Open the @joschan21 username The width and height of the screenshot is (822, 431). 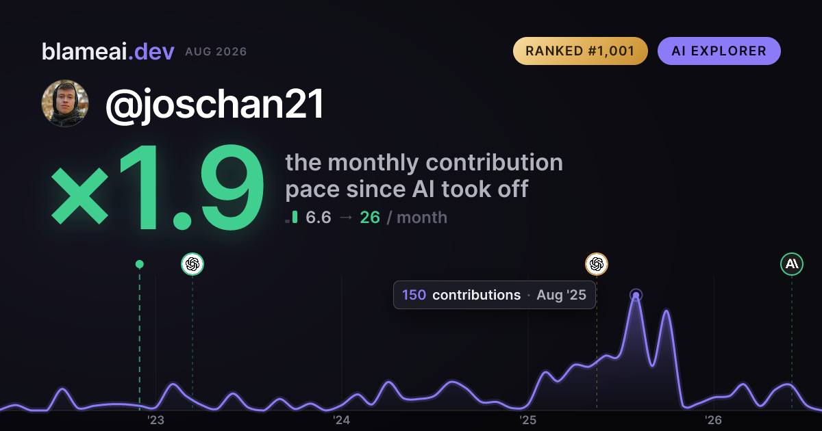click(214, 105)
